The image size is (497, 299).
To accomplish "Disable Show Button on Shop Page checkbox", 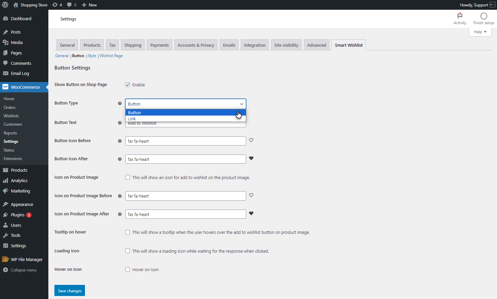I will click(128, 85).
